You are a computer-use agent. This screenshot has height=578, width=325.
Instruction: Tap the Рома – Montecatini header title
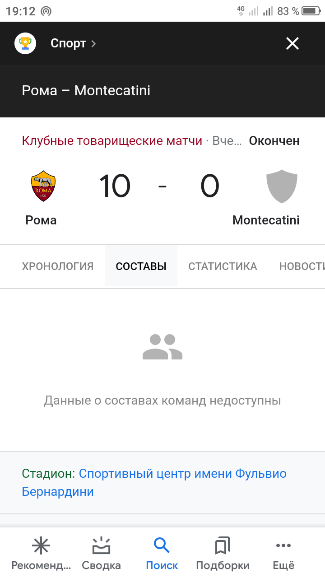click(86, 91)
